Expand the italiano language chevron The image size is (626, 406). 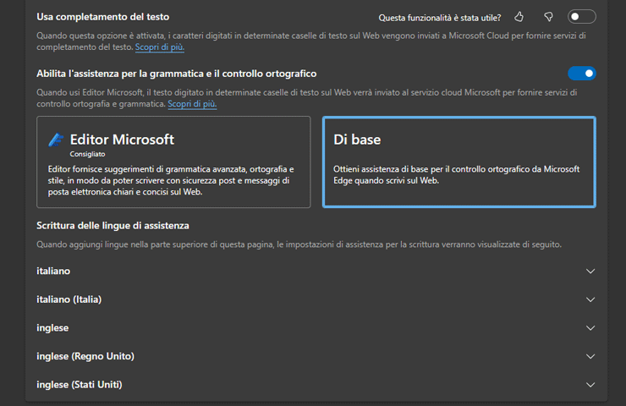pyautogui.click(x=590, y=271)
